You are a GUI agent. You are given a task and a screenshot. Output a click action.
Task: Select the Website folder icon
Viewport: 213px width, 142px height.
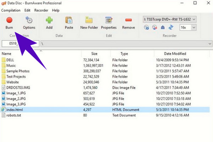[x=4, y=82]
